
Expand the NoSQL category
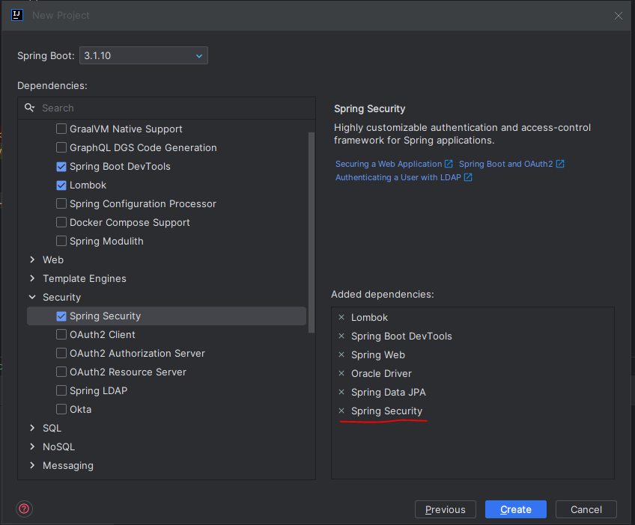(32, 446)
